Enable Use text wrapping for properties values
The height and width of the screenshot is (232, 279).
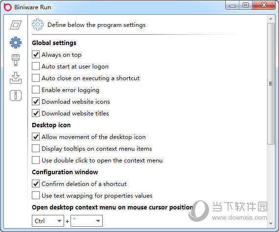36,195
